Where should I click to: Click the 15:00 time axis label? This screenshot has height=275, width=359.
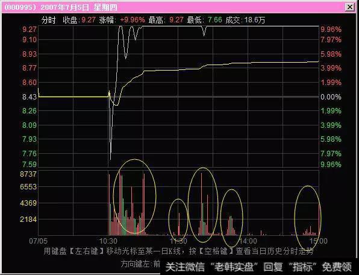click(319, 241)
